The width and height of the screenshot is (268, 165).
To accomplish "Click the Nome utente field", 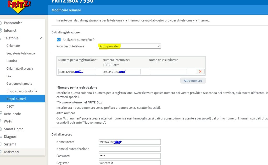I will [x=130, y=142].
